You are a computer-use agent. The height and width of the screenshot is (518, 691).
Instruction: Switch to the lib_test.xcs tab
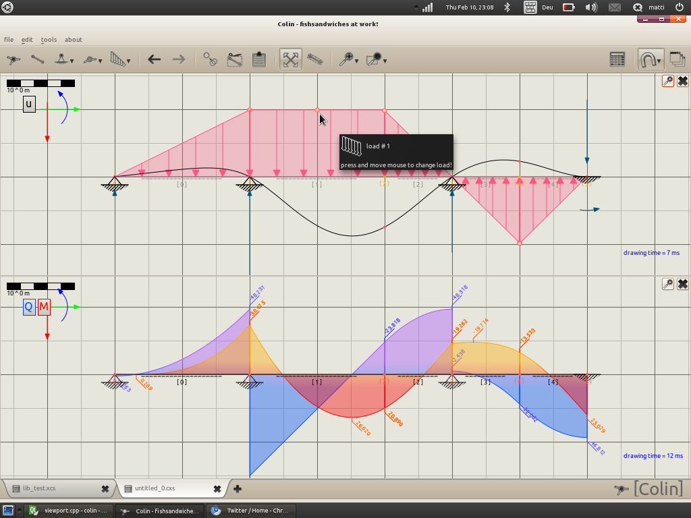(39, 488)
